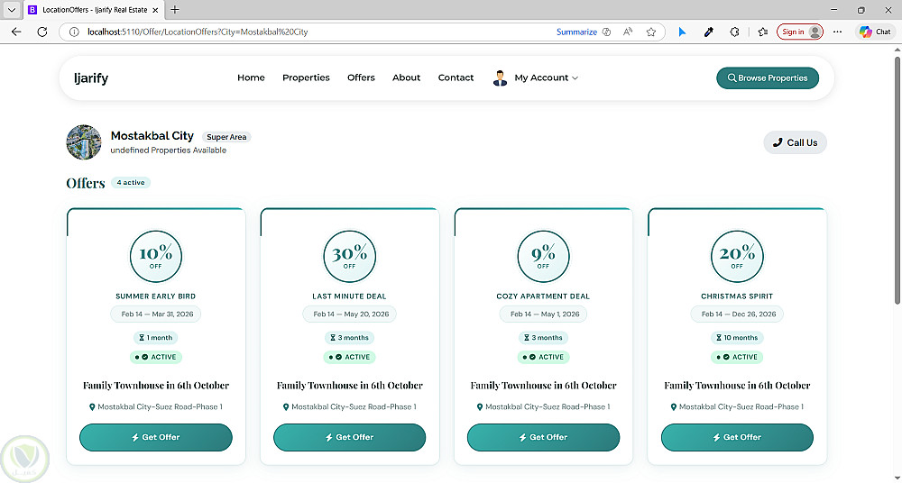Reload the page with the refresh icon

tap(42, 32)
